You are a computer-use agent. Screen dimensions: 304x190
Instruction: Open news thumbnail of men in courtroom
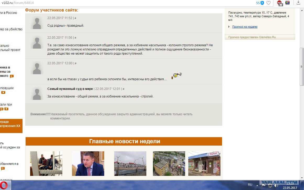(x=46, y=164)
